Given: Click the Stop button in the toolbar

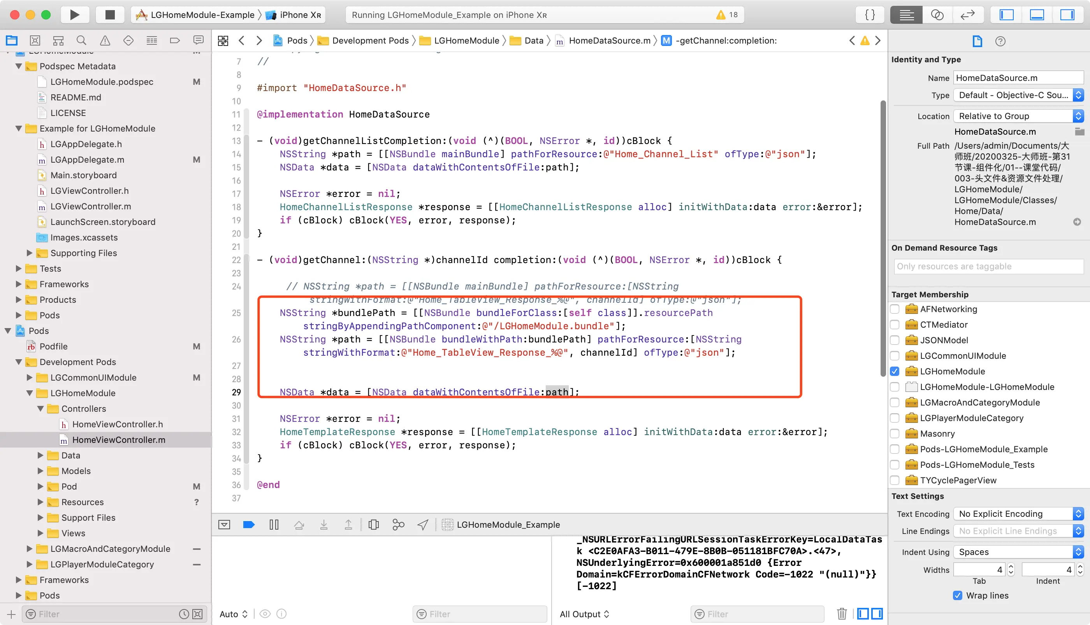Looking at the screenshot, I should coord(110,15).
